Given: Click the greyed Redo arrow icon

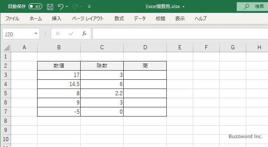Looking at the screenshot, I should 75,7.
